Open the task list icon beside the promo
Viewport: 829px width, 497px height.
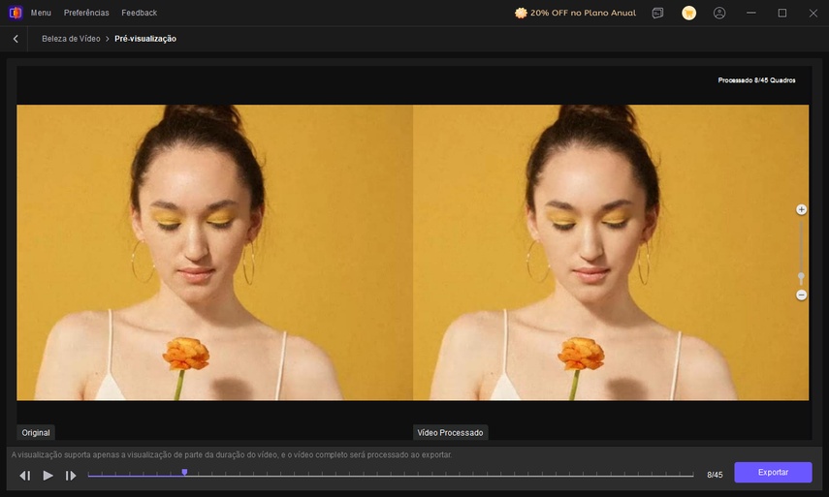(657, 14)
